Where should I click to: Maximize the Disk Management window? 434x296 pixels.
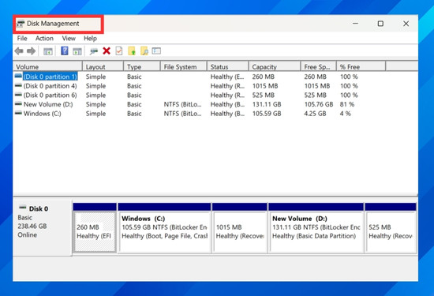coord(380,24)
